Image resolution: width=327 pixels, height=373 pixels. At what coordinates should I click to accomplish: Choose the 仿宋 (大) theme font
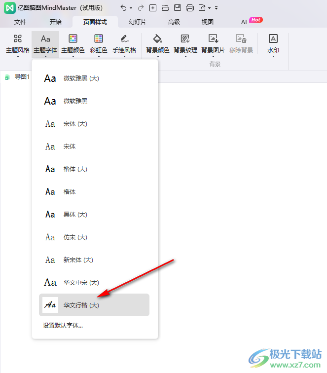click(x=94, y=237)
